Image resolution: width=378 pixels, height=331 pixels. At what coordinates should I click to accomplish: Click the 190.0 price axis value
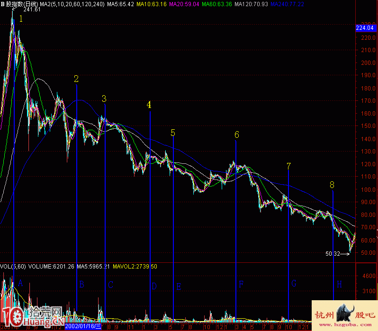coord(368,75)
